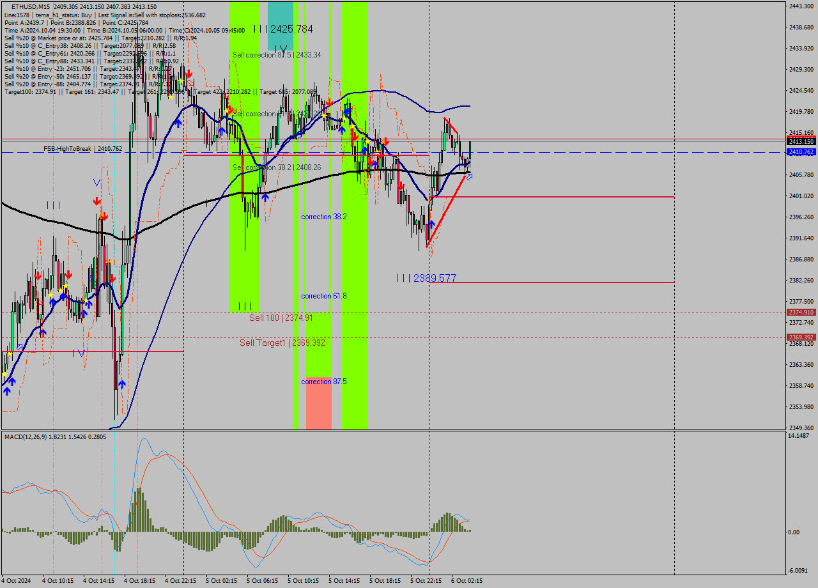Click the 4 Oct 14:15 time label
818x588 pixels.
coord(98,581)
